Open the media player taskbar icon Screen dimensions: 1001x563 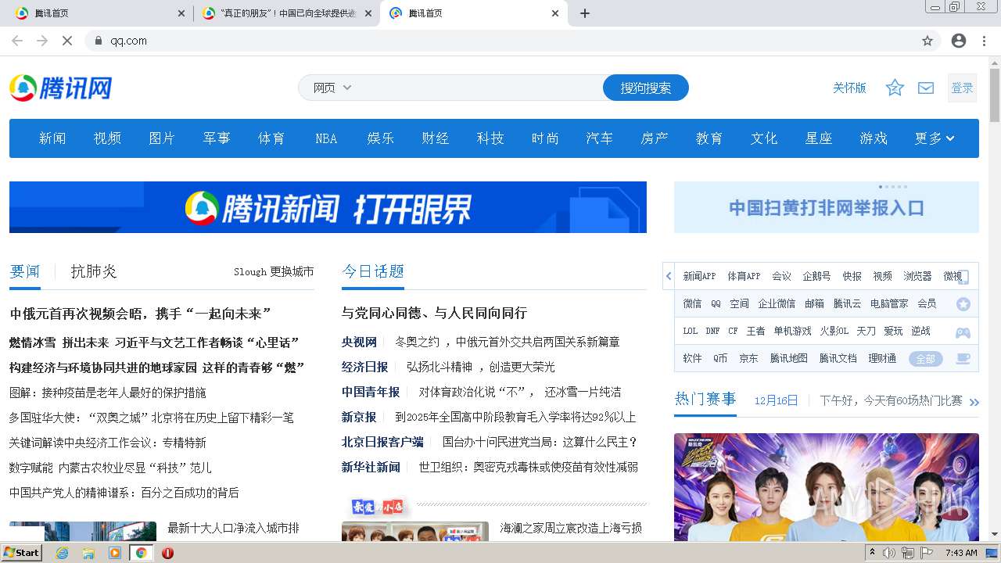[115, 553]
